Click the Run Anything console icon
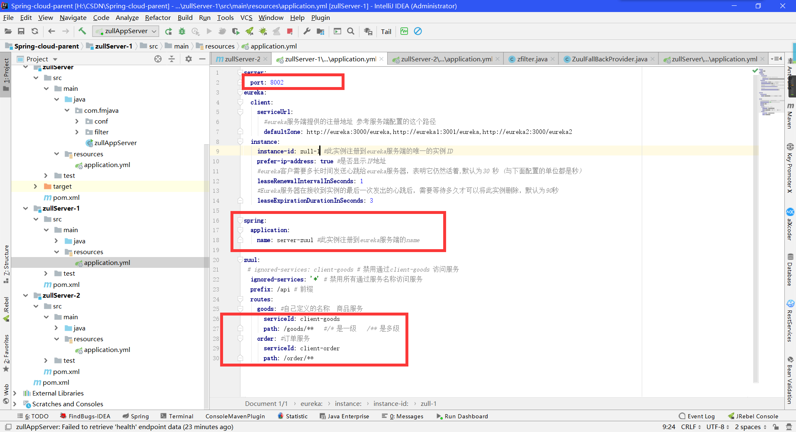The width and height of the screenshot is (796, 432). 337,31
